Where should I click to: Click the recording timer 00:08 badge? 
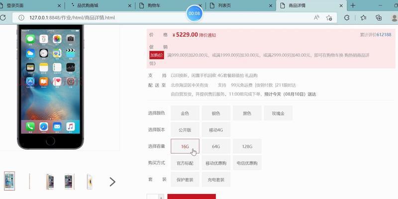(194, 13)
